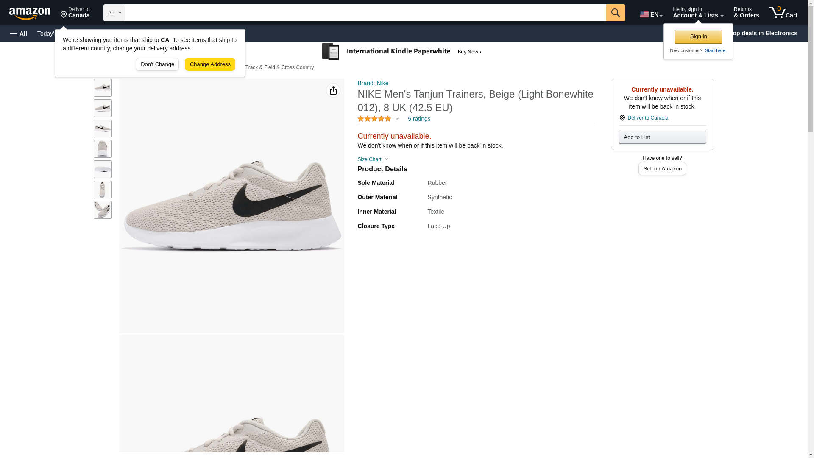Open the cart icon

pyautogui.click(x=783, y=13)
